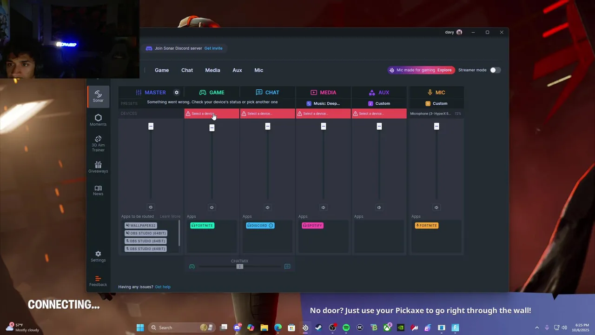Switch to the Media tab
This screenshot has height=335, width=595.
[x=212, y=70]
